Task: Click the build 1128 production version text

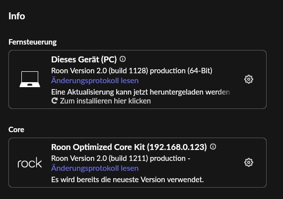Action: click(x=132, y=71)
